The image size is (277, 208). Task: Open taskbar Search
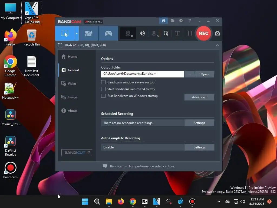(x=97, y=201)
